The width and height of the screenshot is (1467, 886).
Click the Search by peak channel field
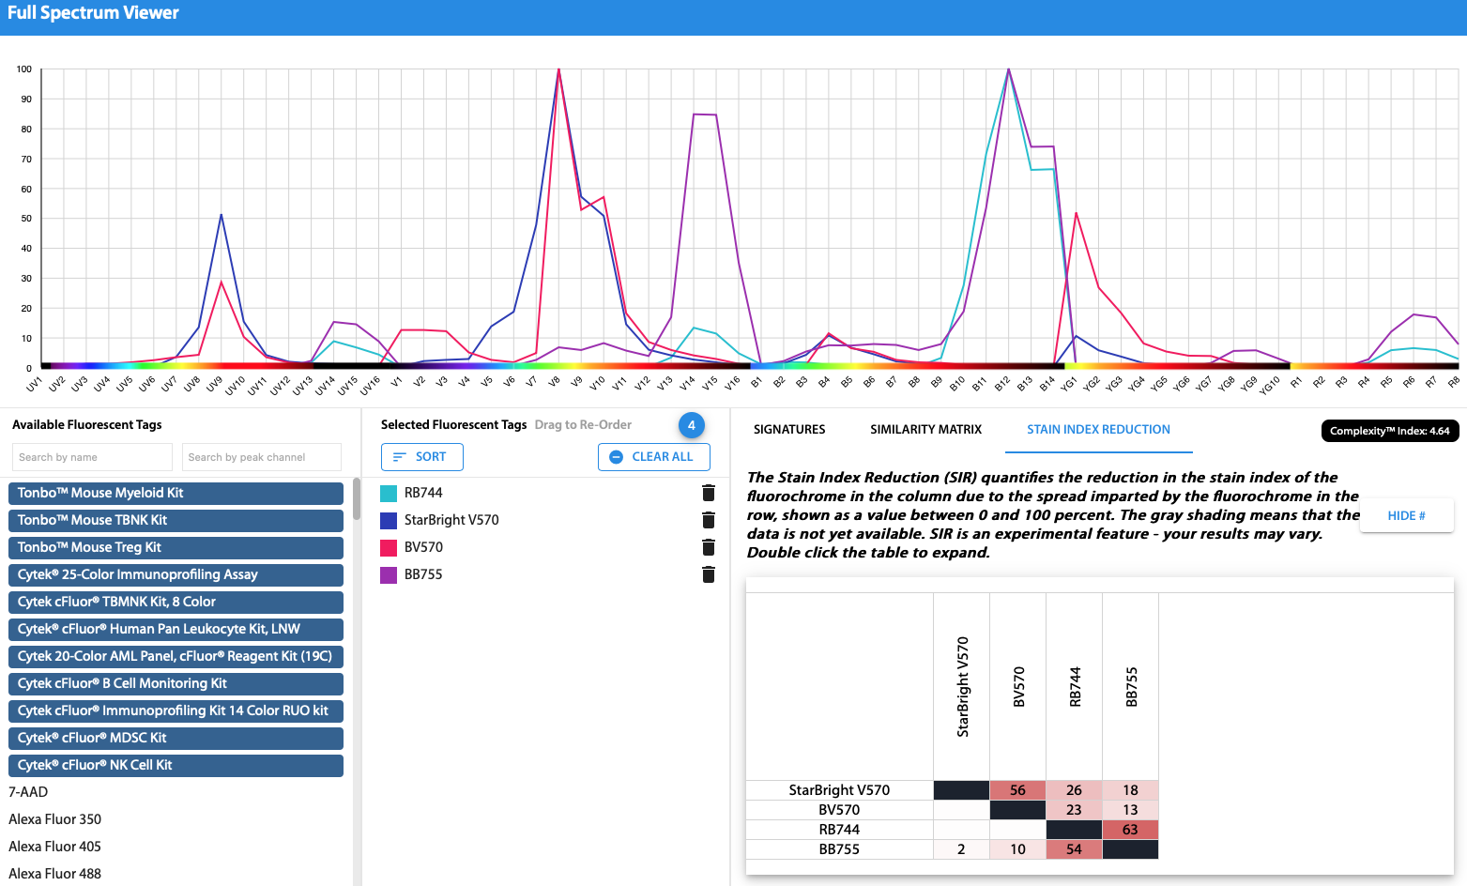260,457
